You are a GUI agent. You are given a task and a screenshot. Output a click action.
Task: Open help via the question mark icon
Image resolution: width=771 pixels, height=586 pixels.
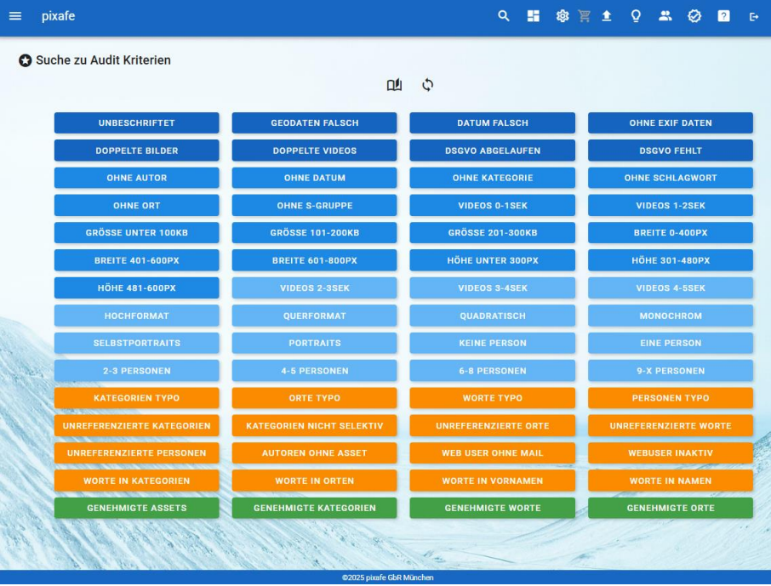pos(723,16)
